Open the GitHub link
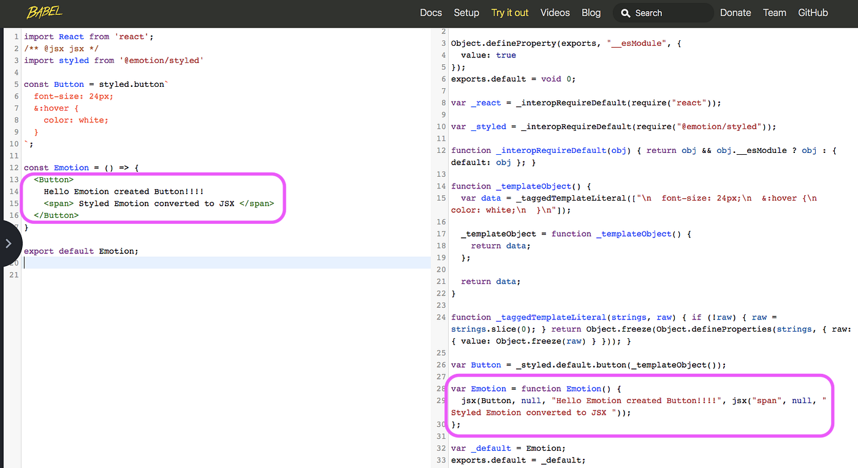 click(813, 12)
